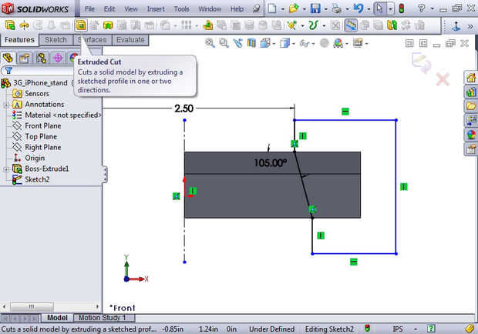This screenshot has height=334, width=478.
Task: Click the Undo arrow icon
Action: click(358, 8)
